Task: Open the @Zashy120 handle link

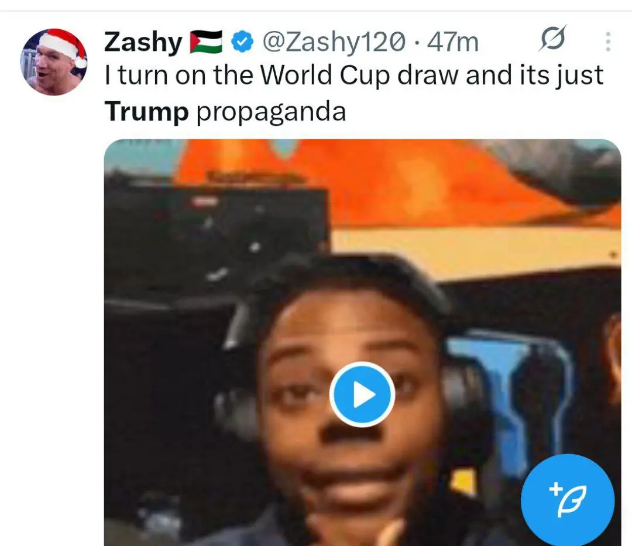Action: click(x=334, y=42)
